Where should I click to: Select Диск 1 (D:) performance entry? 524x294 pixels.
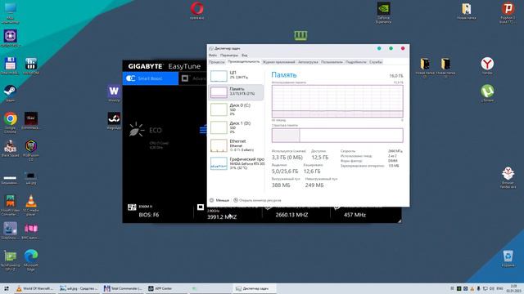(236, 127)
